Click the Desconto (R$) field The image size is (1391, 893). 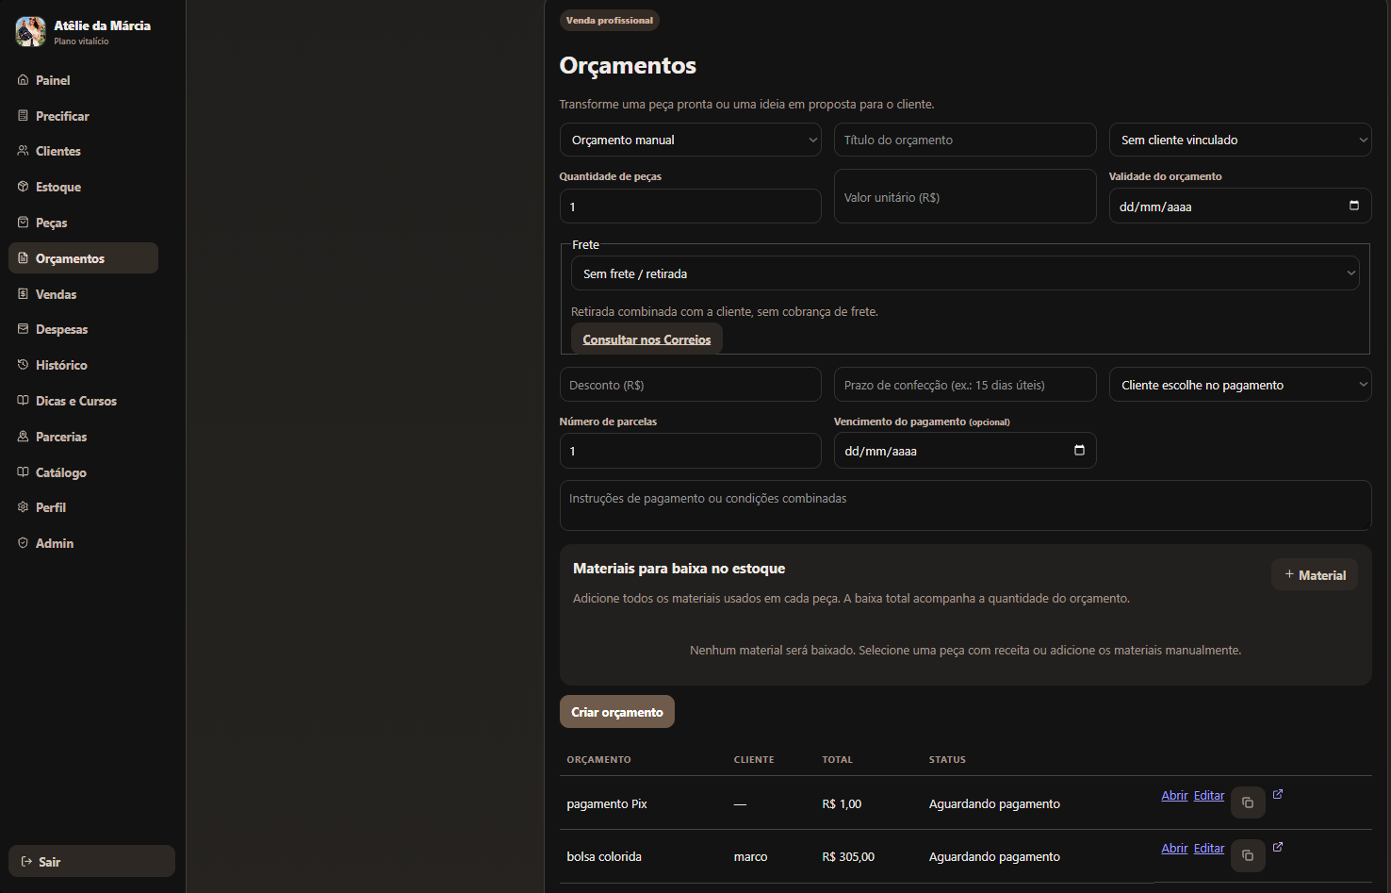691,385
